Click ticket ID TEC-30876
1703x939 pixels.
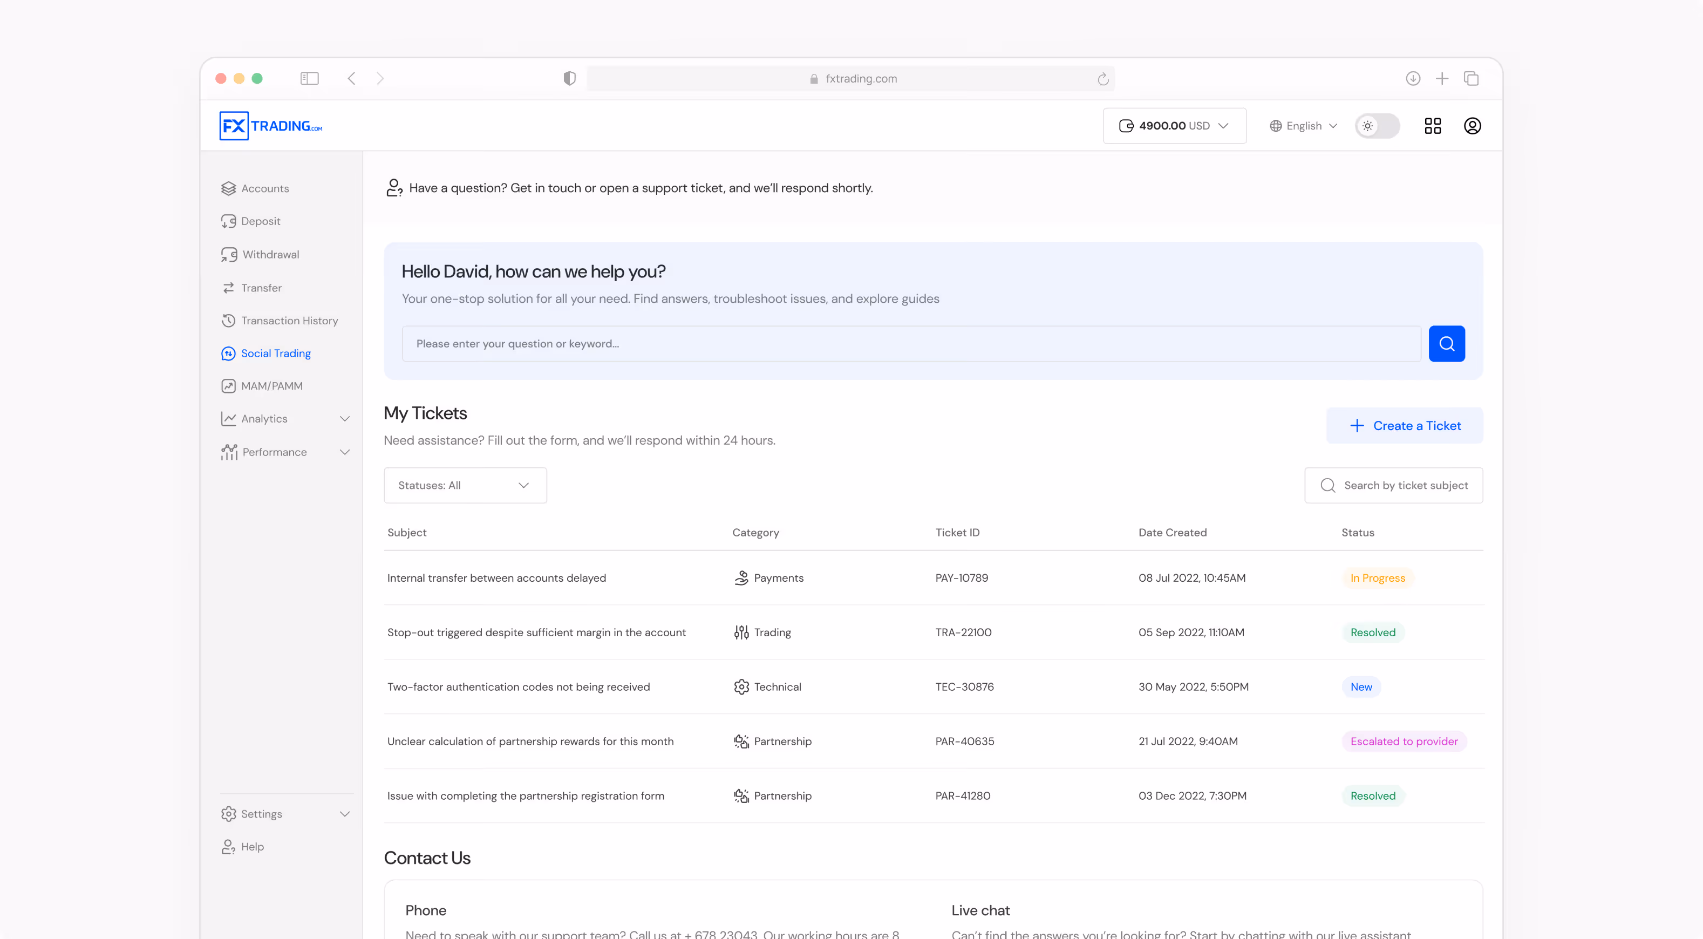click(x=964, y=687)
